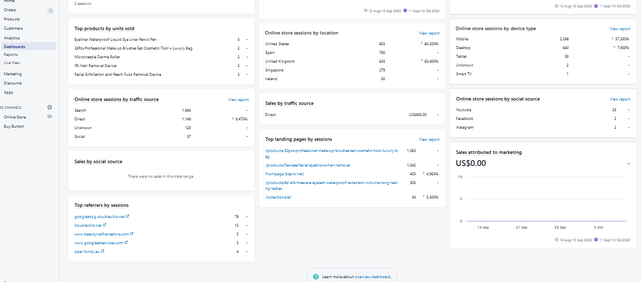Open external link icon for googleads.g.doubleclick.net
This screenshot has height=282, width=641.
(128, 216)
